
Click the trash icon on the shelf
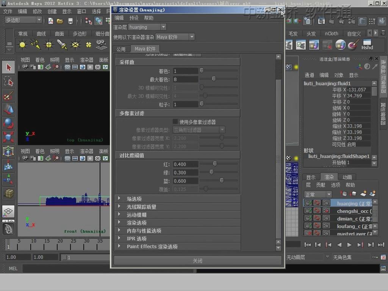(383, 33)
